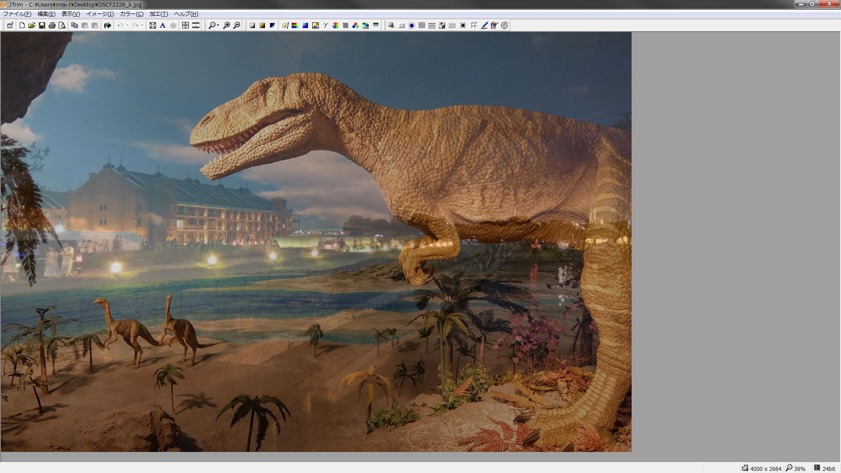This screenshot has height=473, width=841.
Task: Expand the redo history dropdown arrow
Action: click(x=142, y=25)
